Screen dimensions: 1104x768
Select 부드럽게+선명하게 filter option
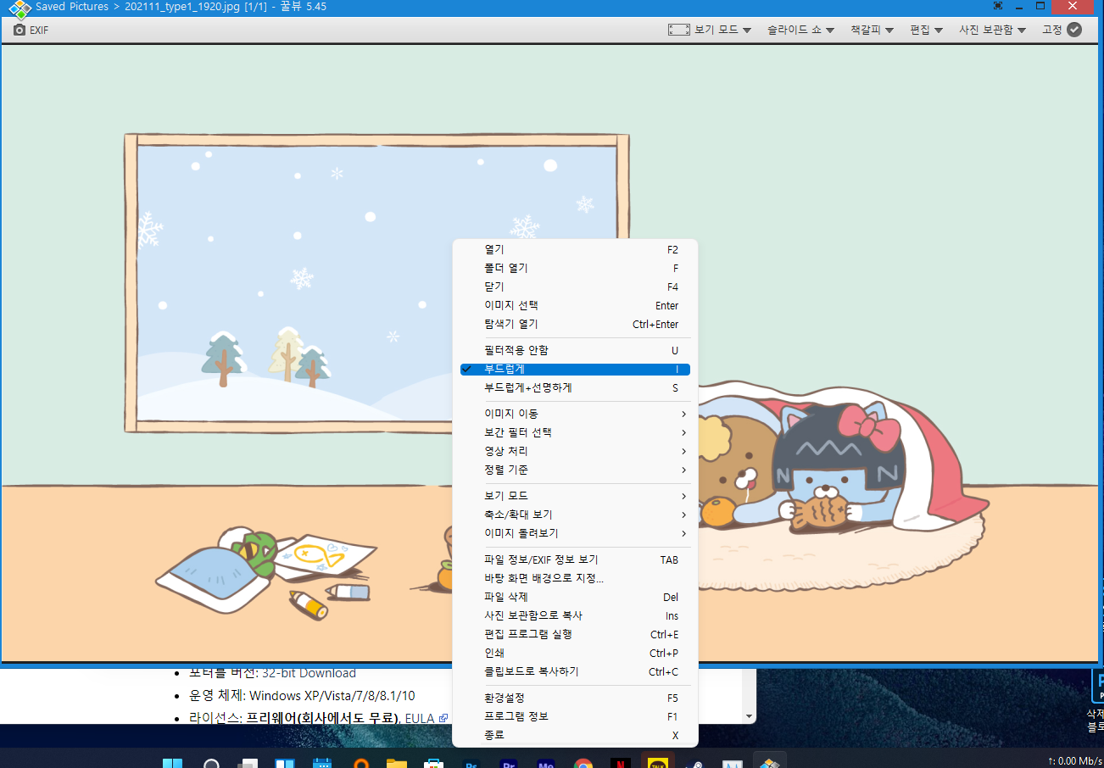click(x=576, y=387)
